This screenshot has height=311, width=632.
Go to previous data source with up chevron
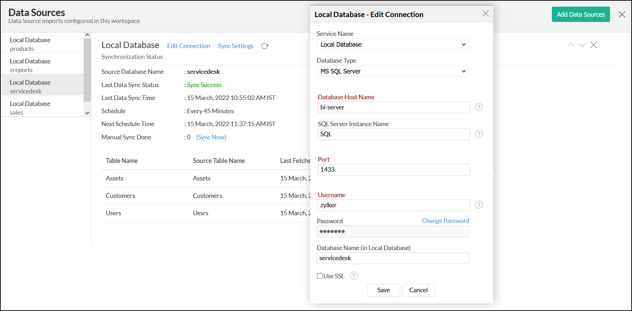571,45
